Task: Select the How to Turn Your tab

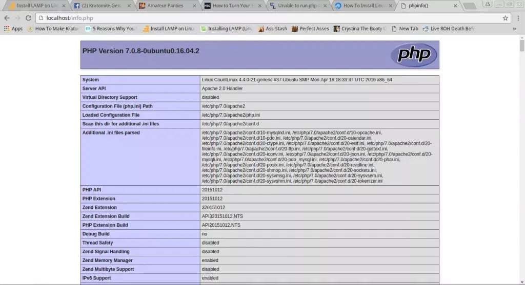Action: click(x=231, y=6)
